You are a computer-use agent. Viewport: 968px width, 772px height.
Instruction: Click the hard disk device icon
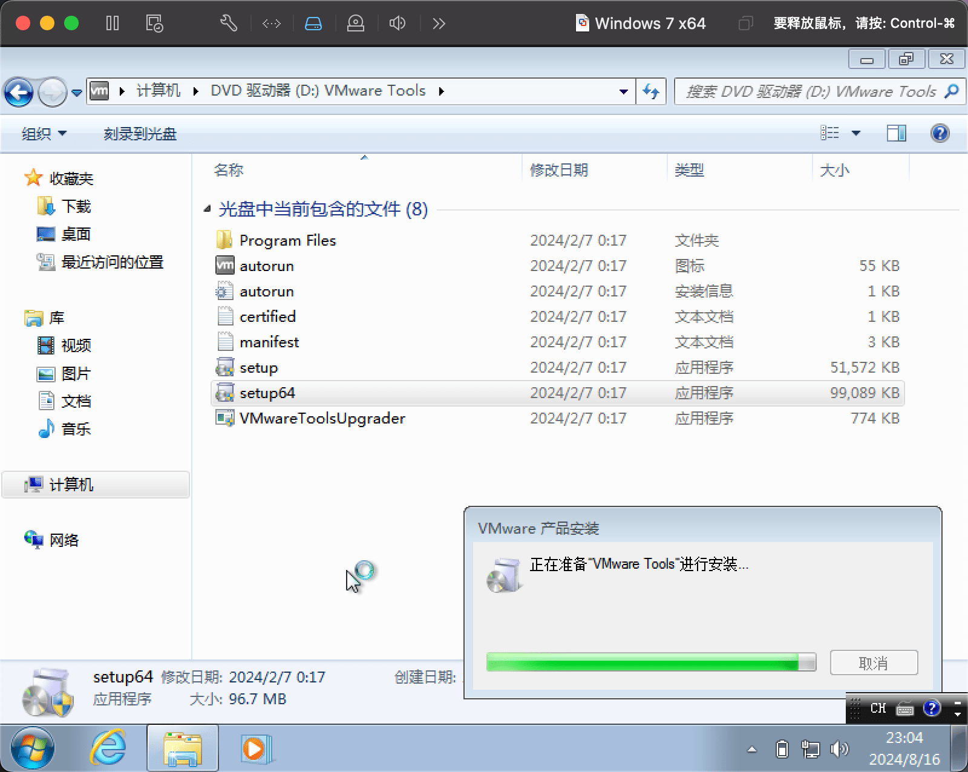(313, 24)
